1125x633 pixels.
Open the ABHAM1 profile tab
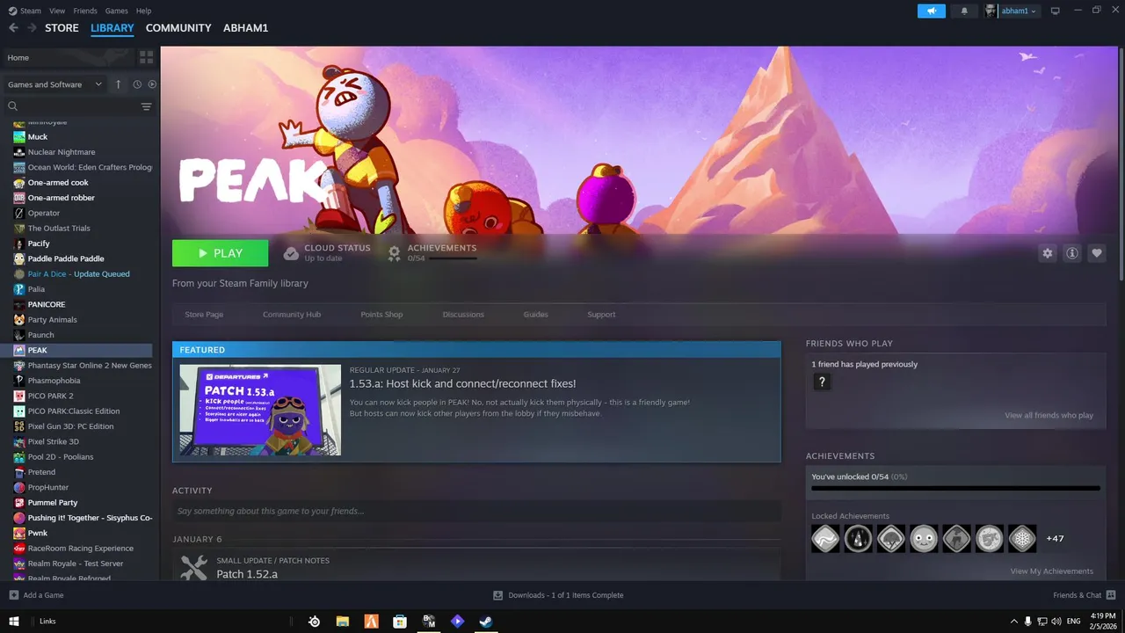click(246, 28)
